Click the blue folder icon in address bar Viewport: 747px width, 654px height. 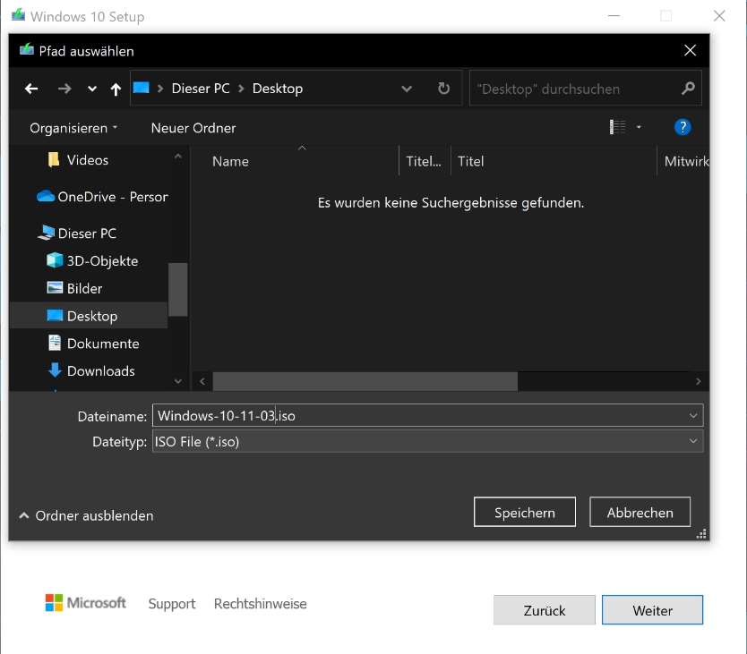click(x=141, y=88)
